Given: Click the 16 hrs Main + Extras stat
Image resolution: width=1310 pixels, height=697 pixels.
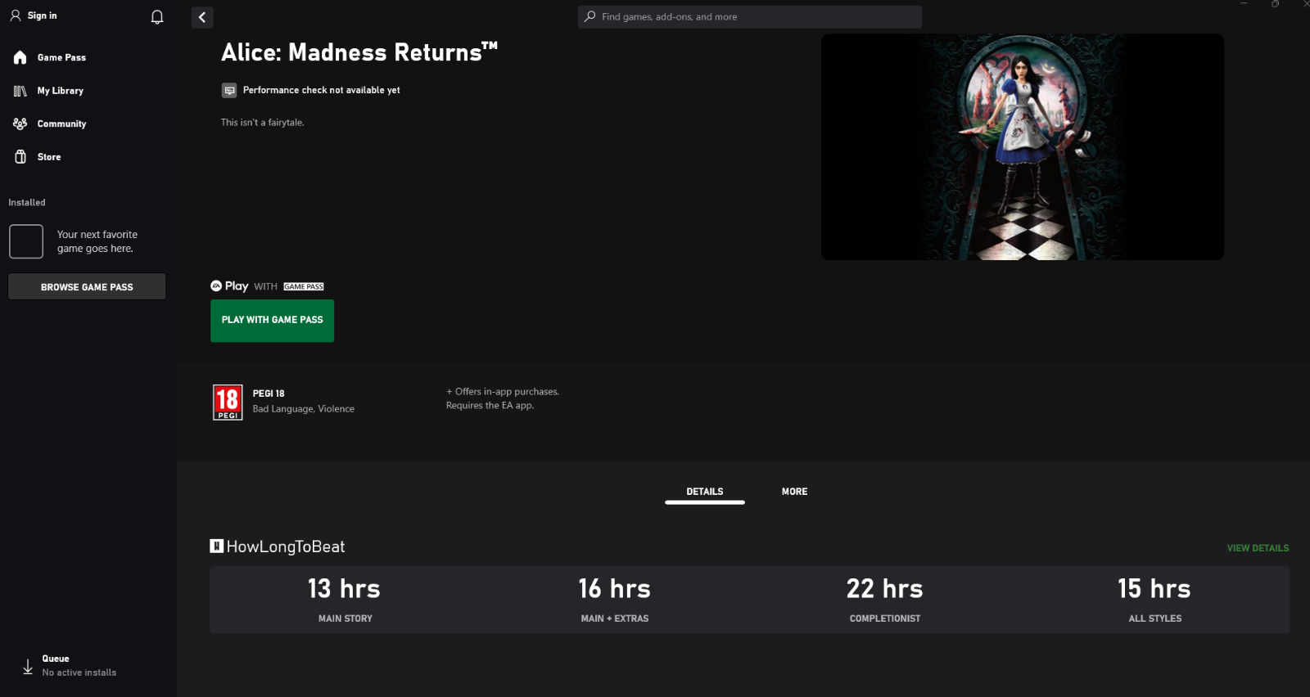Looking at the screenshot, I should point(615,600).
